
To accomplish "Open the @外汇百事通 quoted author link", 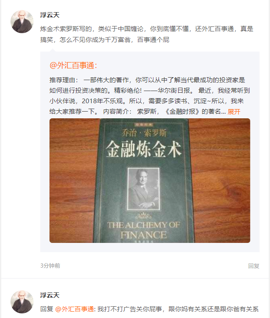I will click(x=73, y=65).
